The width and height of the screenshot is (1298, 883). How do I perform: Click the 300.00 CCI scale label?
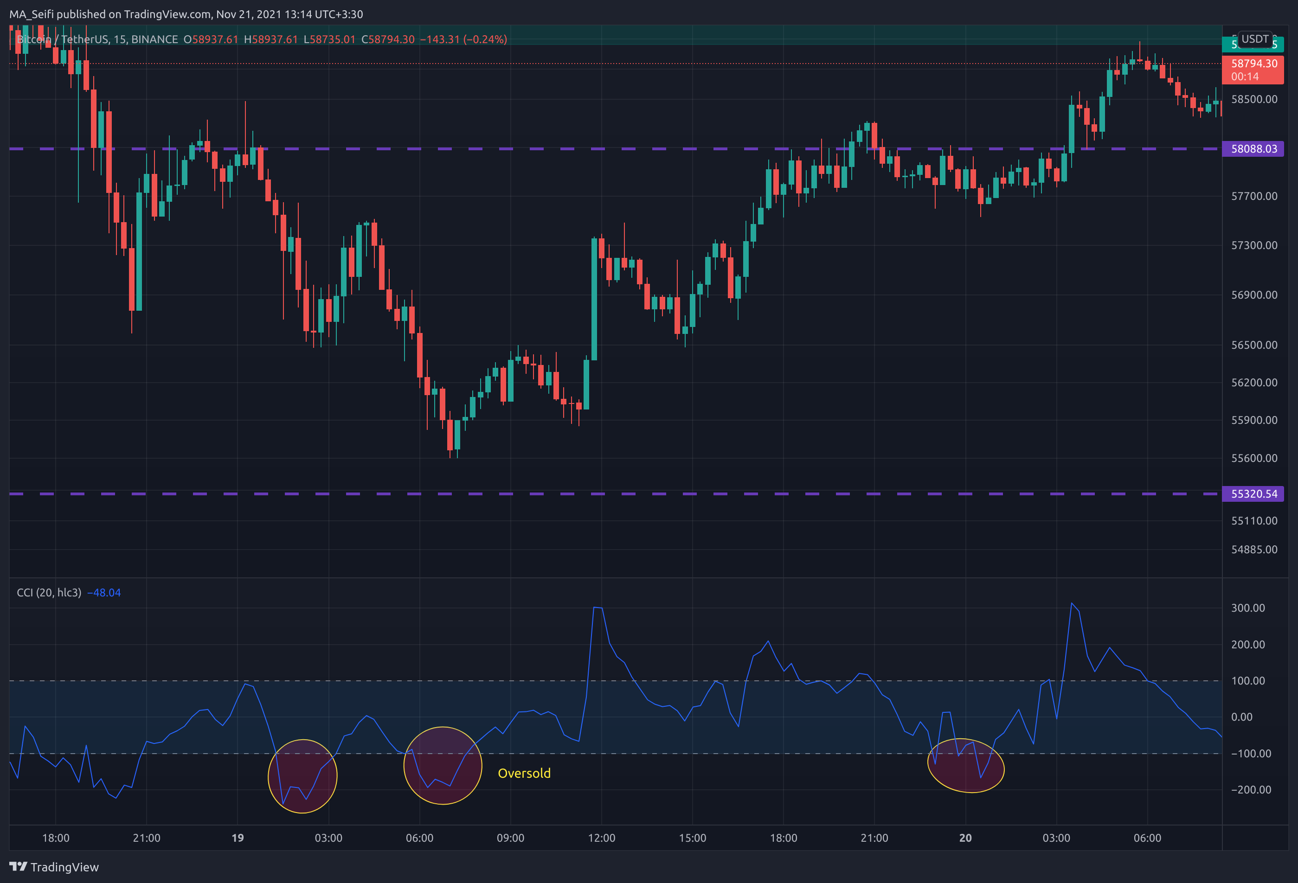pos(1248,608)
